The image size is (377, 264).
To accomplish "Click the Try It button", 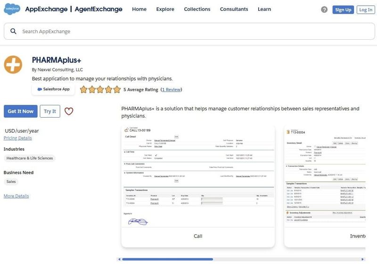I will click(x=50, y=111).
